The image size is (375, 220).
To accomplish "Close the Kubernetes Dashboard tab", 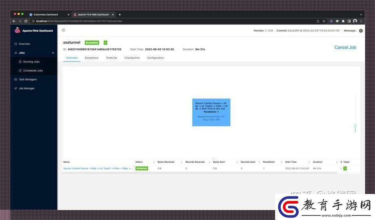I will coord(68,15).
